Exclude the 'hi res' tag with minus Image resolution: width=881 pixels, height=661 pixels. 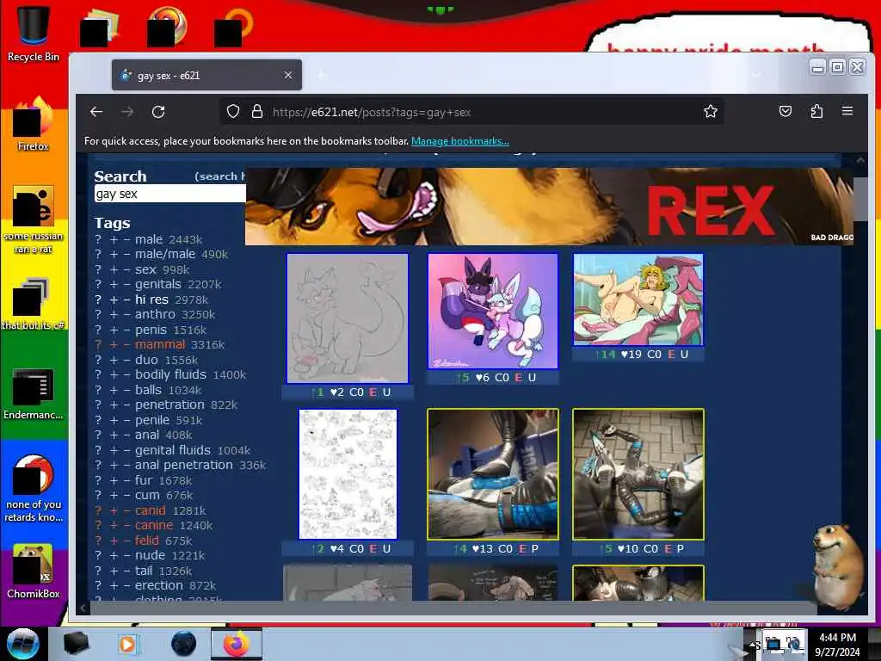coord(127,300)
